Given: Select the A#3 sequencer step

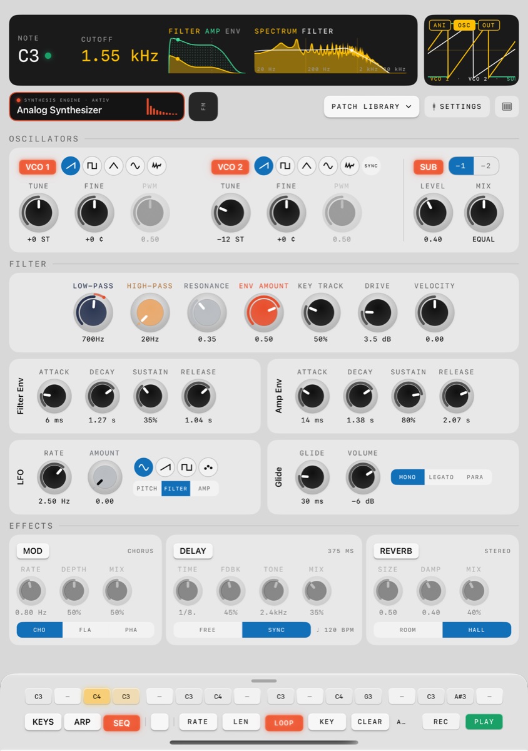Looking at the screenshot, I should pyautogui.click(x=460, y=696).
